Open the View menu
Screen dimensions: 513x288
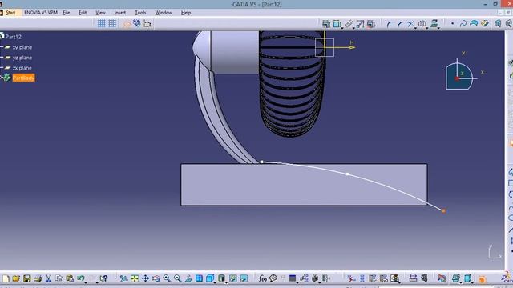(100, 13)
